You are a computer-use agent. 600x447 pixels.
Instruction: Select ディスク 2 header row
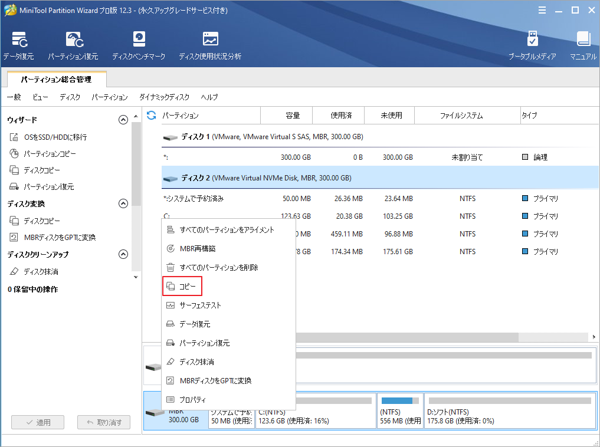[379, 178]
